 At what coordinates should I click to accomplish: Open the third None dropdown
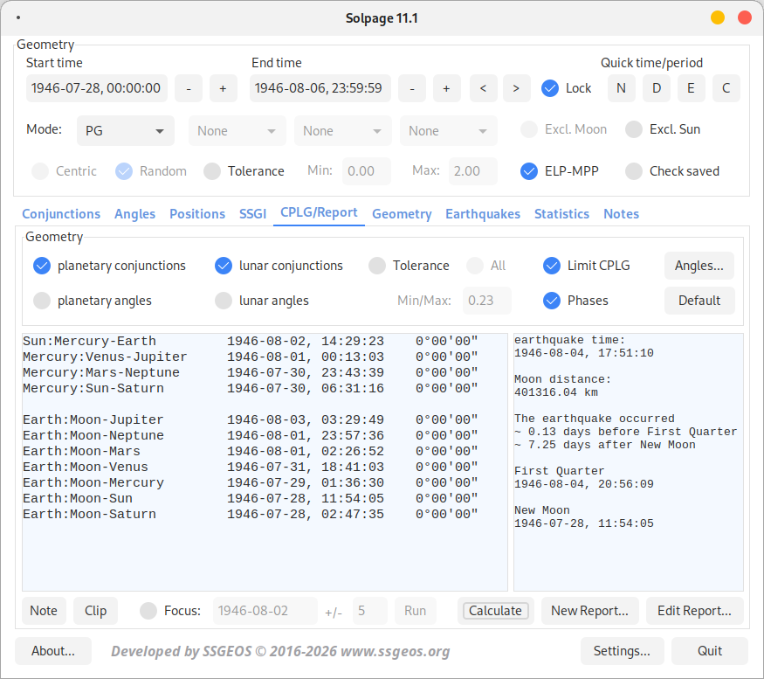click(449, 131)
